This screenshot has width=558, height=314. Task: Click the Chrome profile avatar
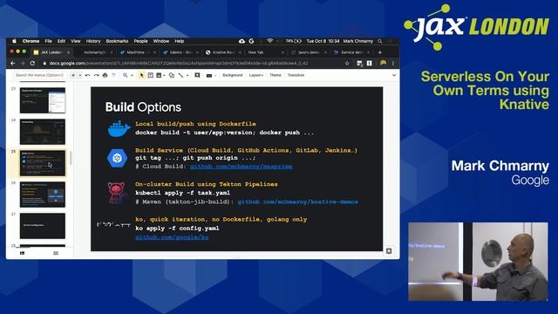coord(384,63)
